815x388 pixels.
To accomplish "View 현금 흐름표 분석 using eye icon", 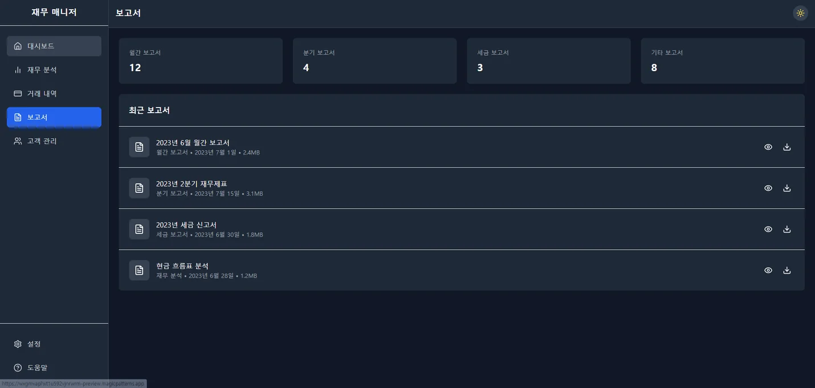I will pos(768,270).
